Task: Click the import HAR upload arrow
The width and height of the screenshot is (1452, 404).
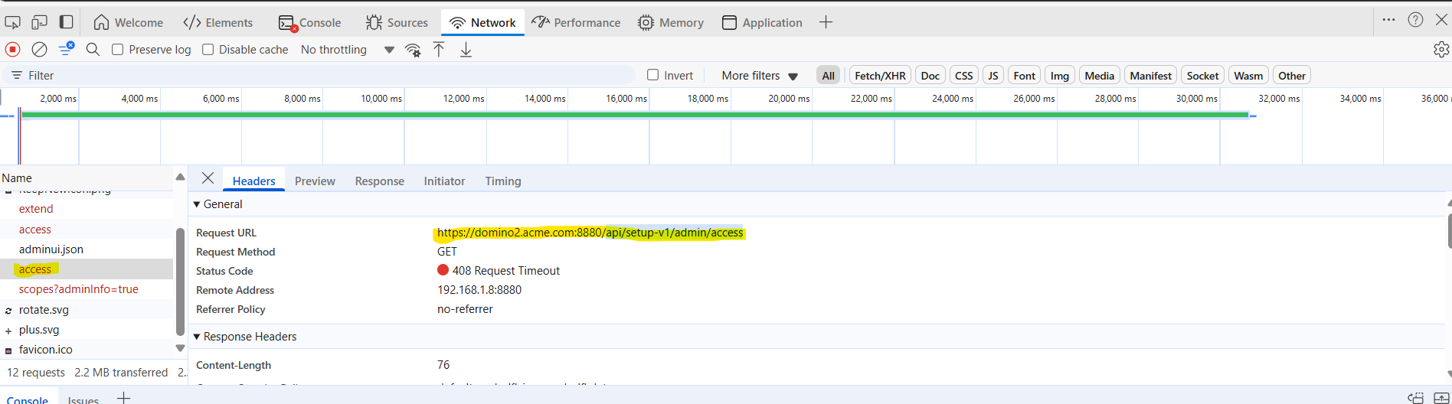Action: click(x=439, y=50)
